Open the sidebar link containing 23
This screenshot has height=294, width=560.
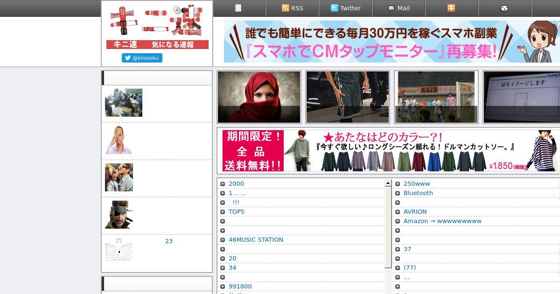[x=169, y=241]
